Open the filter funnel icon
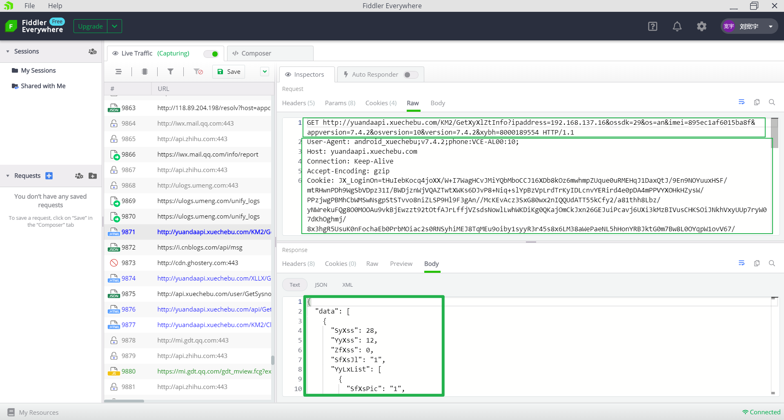This screenshot has height=420, width=784. tap(171, 72)
